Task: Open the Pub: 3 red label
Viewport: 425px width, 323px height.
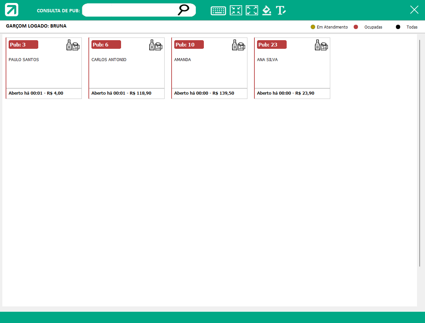Action: tap(23, 44)
